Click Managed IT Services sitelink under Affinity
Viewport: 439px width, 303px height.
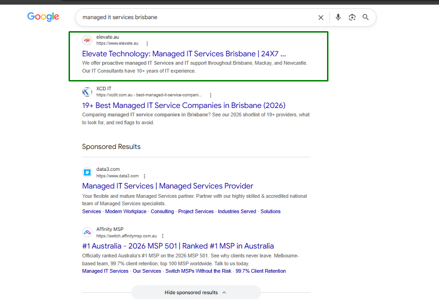105,271
